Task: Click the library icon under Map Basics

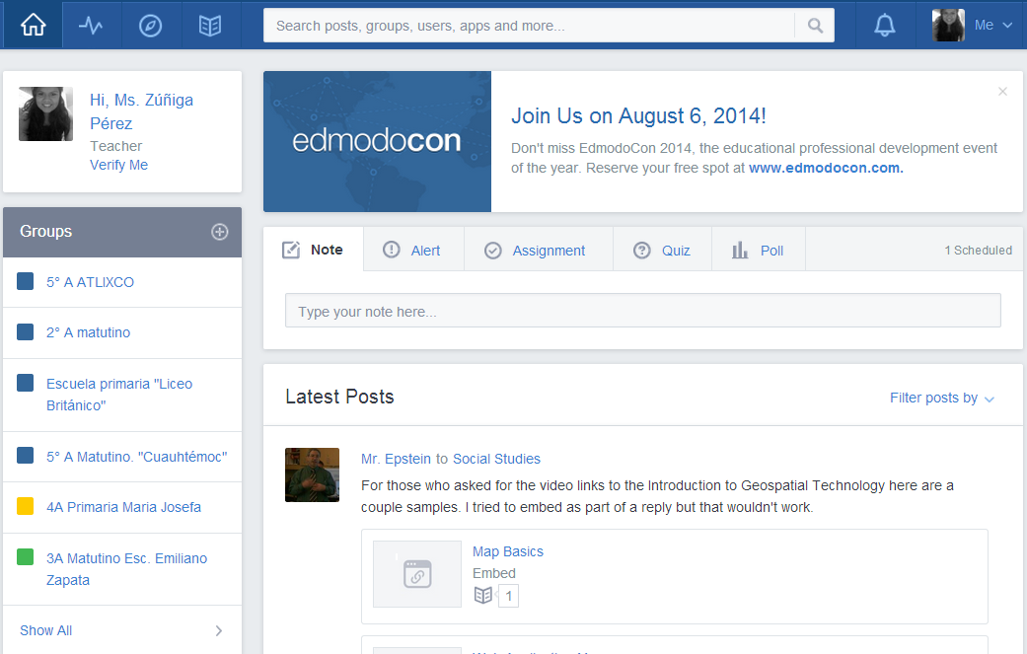Action: pos(482,595)
